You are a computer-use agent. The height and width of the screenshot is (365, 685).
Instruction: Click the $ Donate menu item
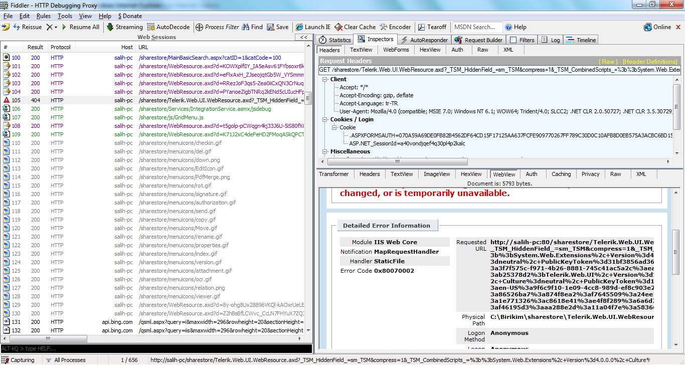130,16
